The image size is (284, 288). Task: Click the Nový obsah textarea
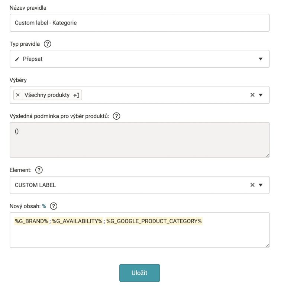pyautogui.click(x=140, y=230)
